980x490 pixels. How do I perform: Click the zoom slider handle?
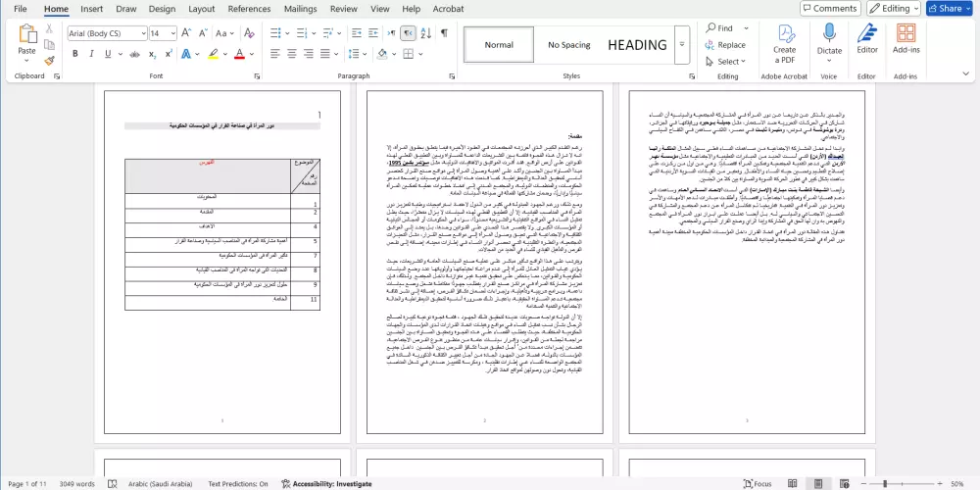click(x=885, y=484)
